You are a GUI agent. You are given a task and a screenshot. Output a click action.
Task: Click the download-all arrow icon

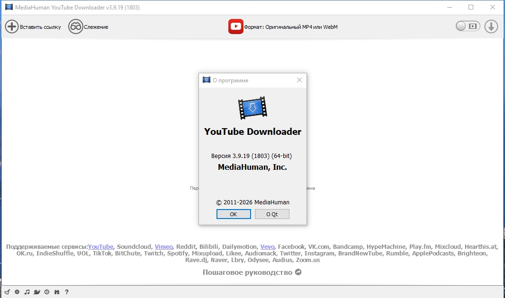(491, 26)
